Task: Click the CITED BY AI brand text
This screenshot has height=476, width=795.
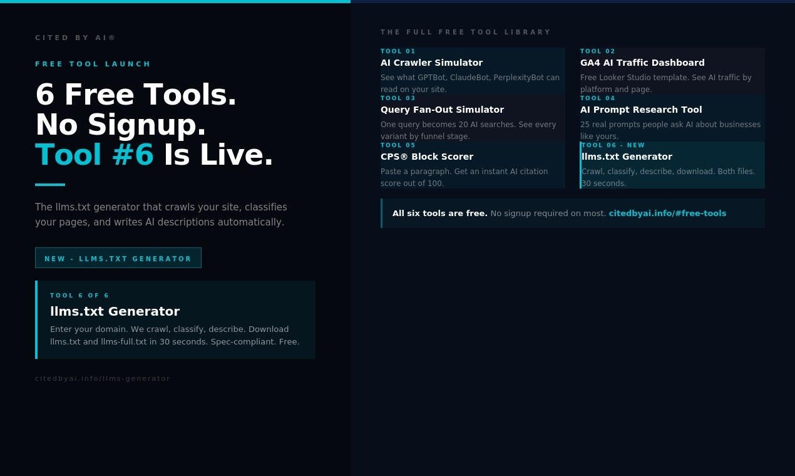Action: (x=75, y=38)
